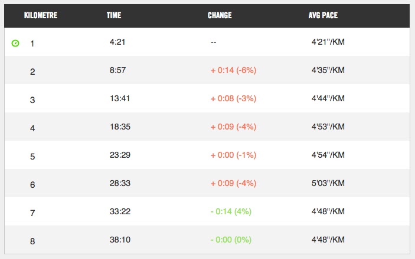This screenshot has width=415, height=259.
Task: Select the kilometre 2 row number
Action: coord(32,71)
